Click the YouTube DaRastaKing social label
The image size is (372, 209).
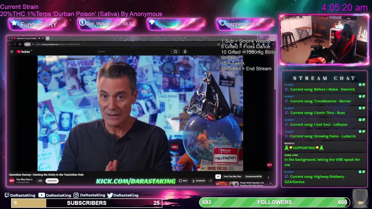(55, 195)
